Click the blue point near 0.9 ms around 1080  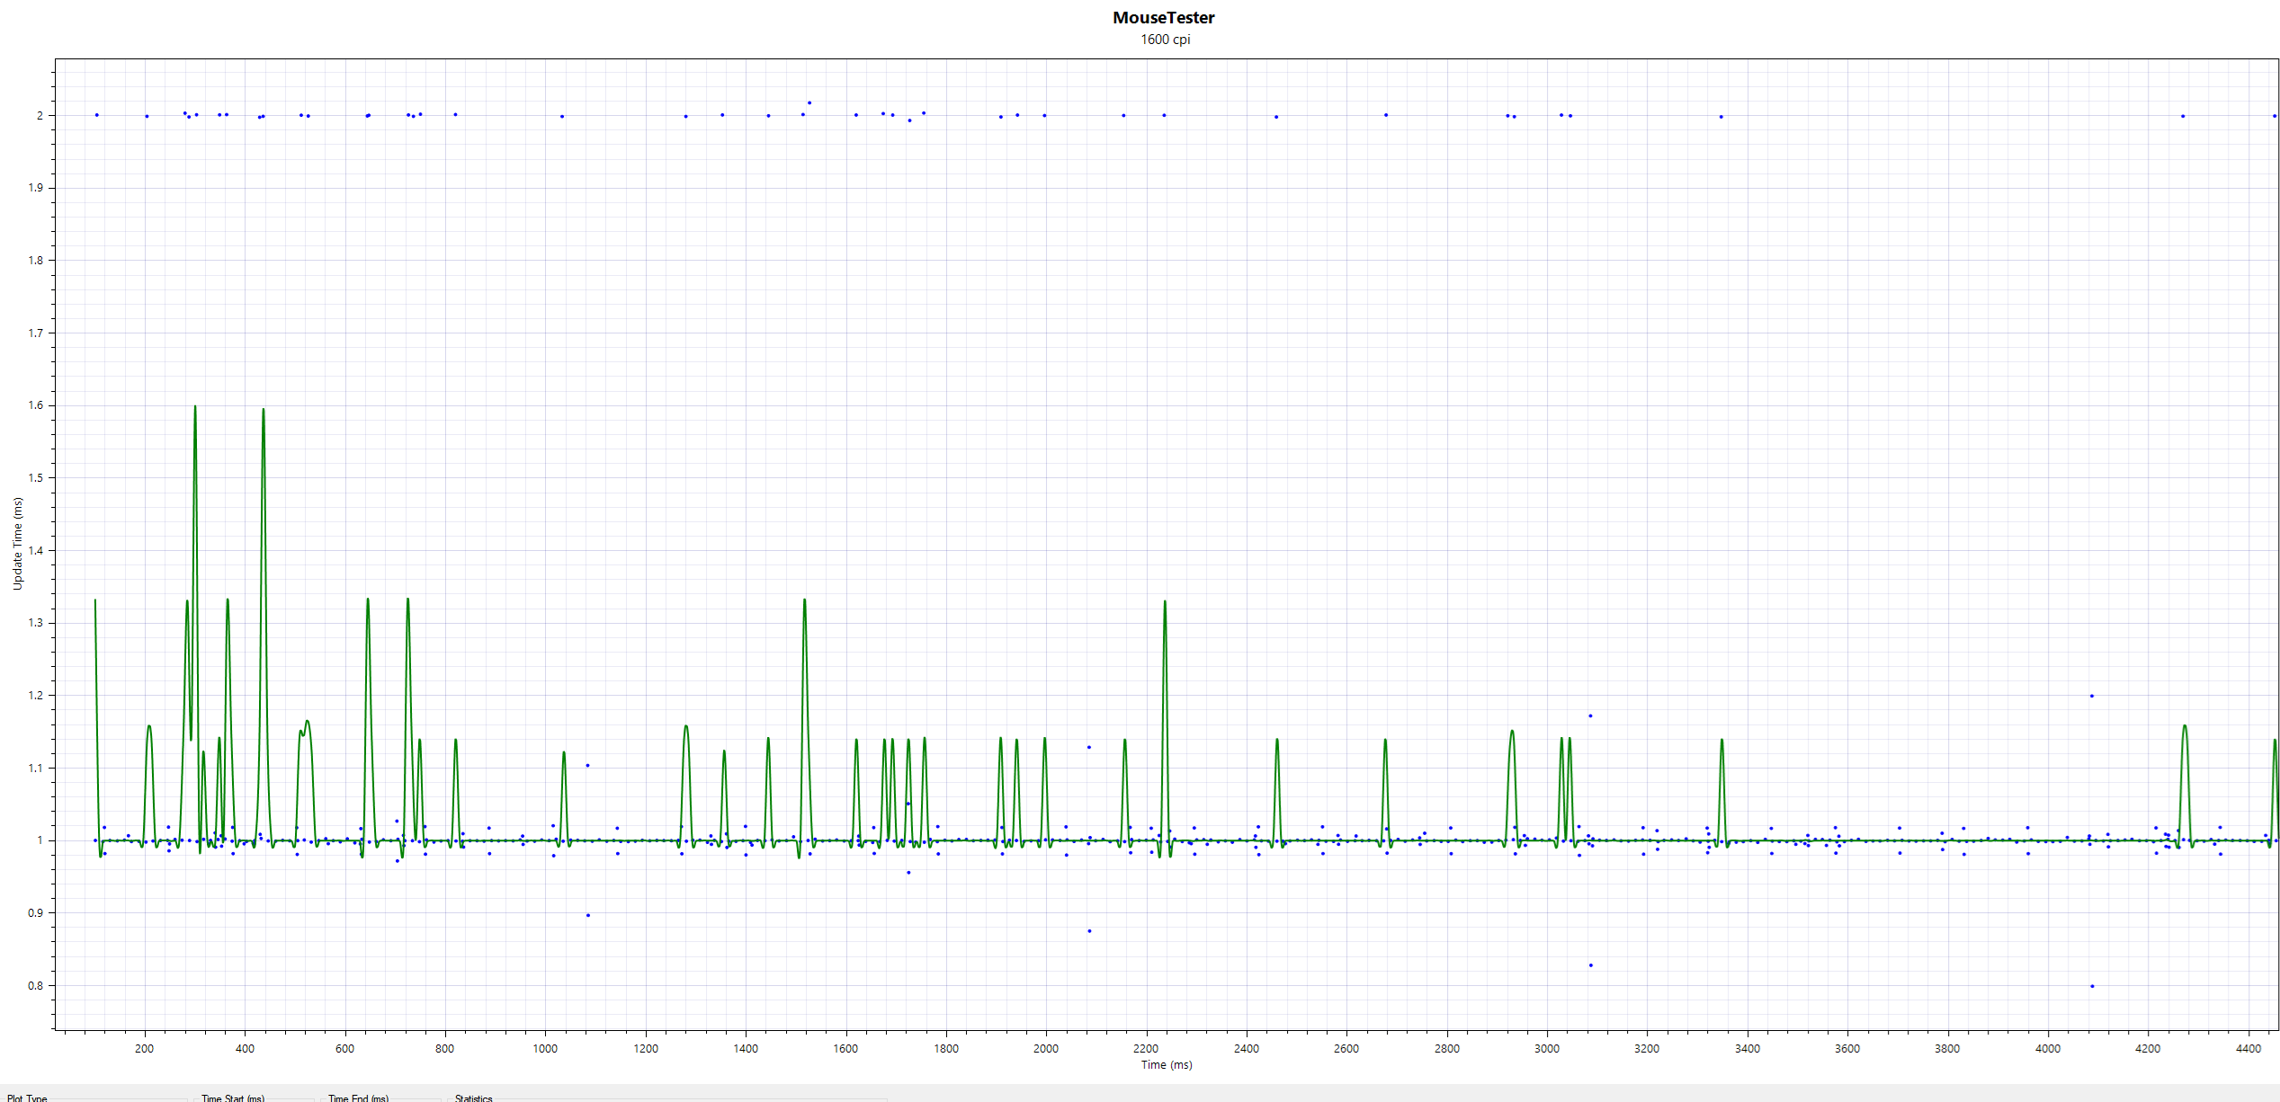click(588, 915)
